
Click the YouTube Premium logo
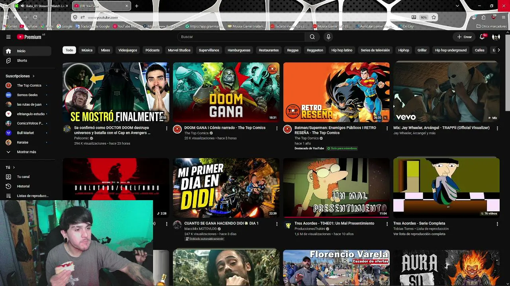(29, 37)
